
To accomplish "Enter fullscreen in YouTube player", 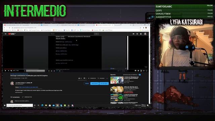I will pyautogui.click(x=146, y=71).
